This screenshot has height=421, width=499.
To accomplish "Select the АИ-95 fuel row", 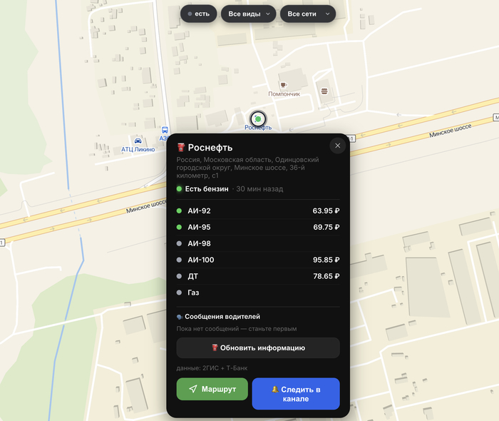I will [258, 227].
